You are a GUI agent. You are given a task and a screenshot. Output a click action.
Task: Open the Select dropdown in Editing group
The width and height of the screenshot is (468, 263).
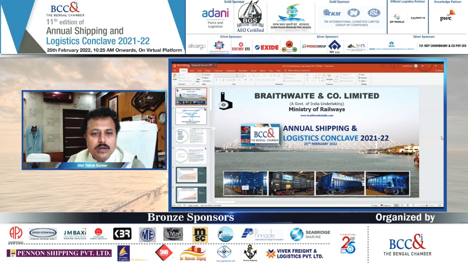pos(362,81)
